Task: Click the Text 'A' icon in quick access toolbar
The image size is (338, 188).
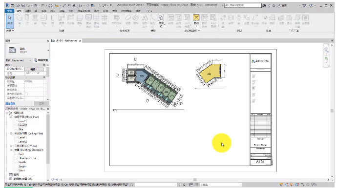Action: tap(74, 5)
